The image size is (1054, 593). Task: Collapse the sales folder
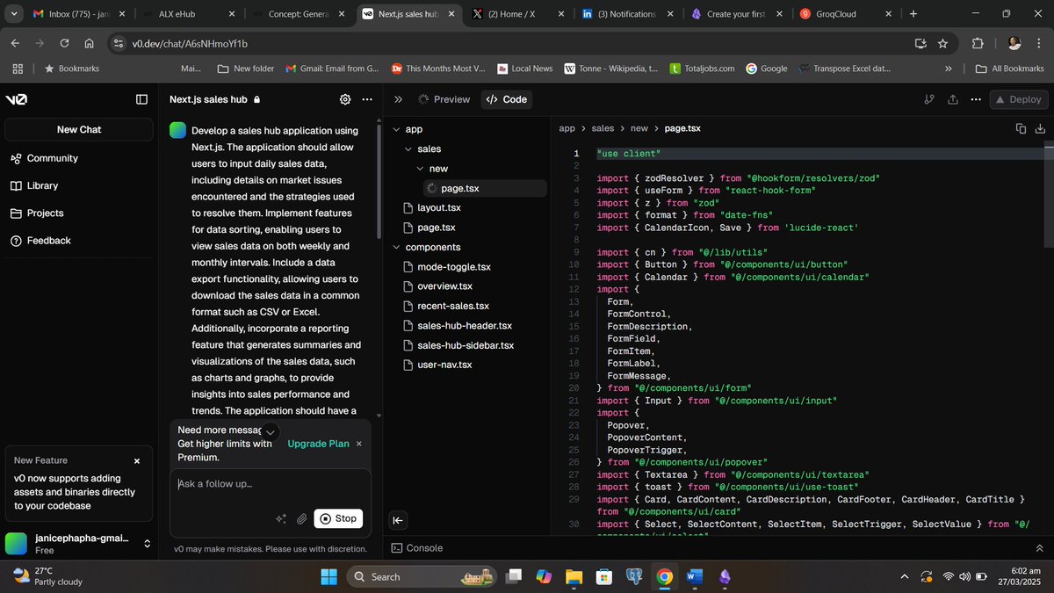coord(408,149)
